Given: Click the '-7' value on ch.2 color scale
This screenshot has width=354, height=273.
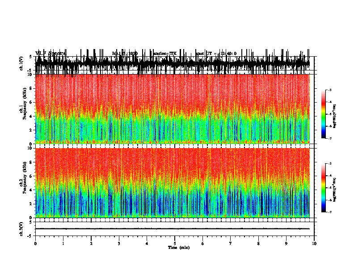Looking at the screenshot, I should tap(329, 212).
